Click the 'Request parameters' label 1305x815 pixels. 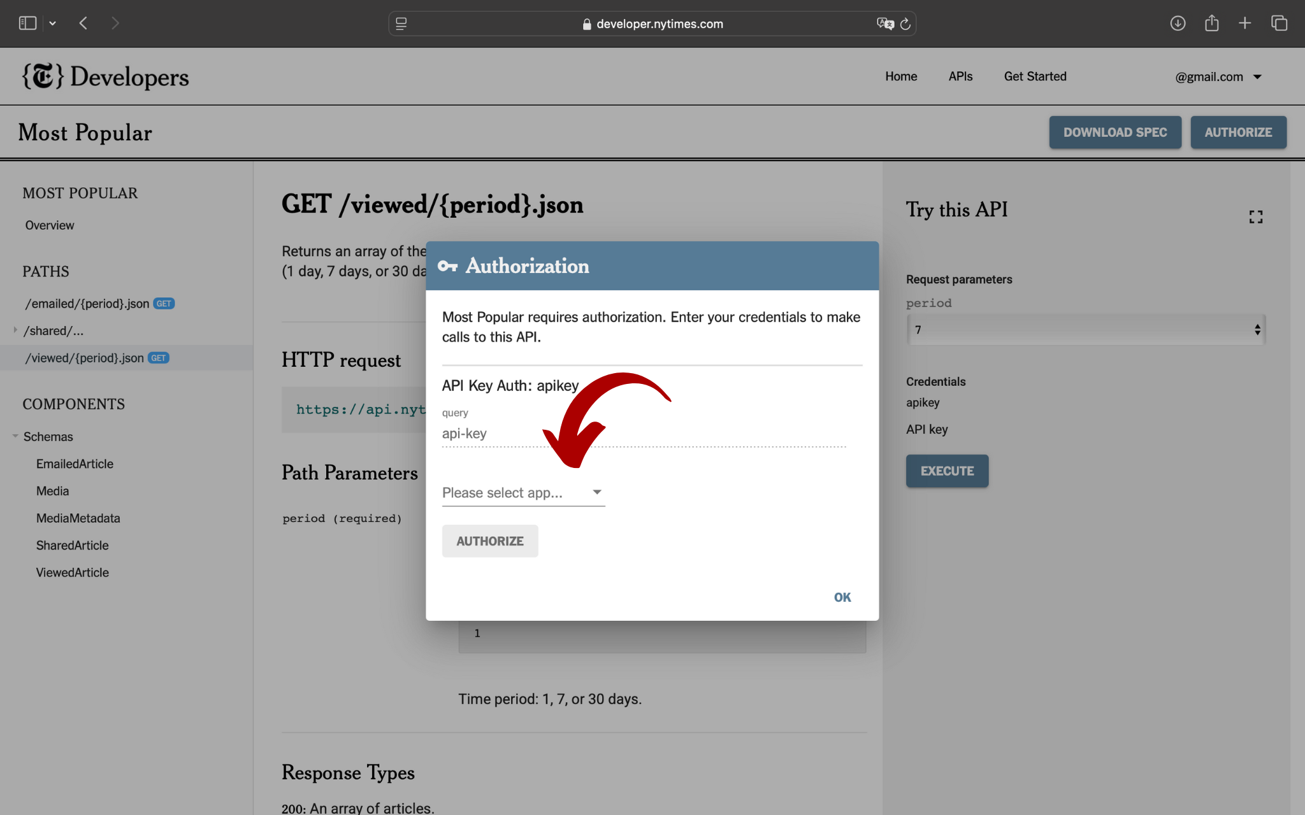(x=959, y=280)
